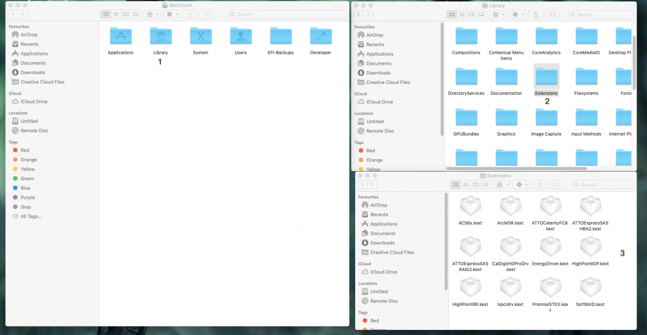Image resolution: width=647 pixels, height=335 pixels.
Task: Click Edit Tags button in Macintosh toolbar
Action: (207, 14)
